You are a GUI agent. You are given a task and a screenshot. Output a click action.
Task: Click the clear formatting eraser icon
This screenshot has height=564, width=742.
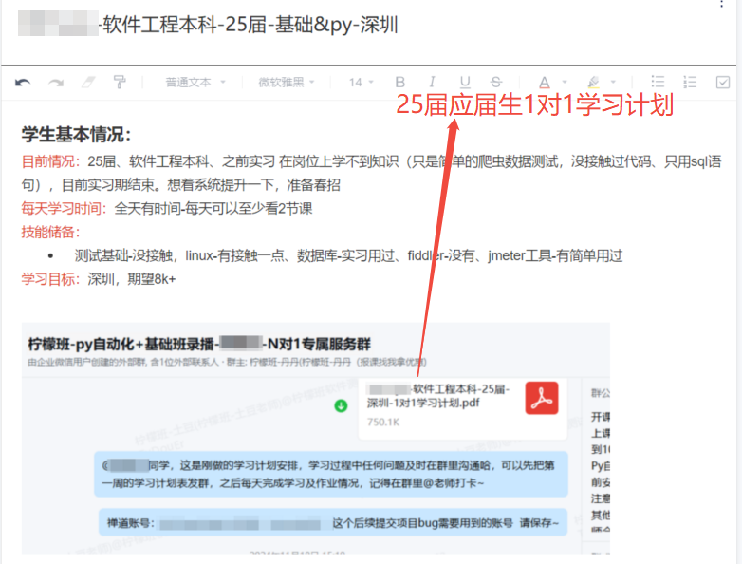point(88,83)
